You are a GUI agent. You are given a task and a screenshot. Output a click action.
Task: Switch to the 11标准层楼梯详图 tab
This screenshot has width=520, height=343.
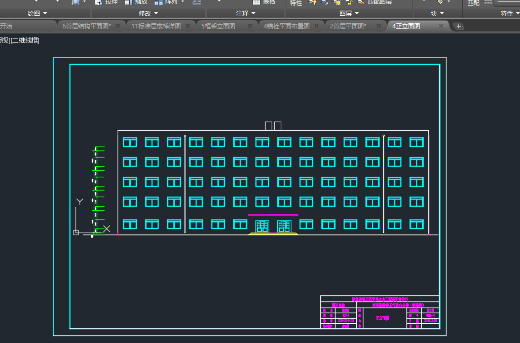156,26
